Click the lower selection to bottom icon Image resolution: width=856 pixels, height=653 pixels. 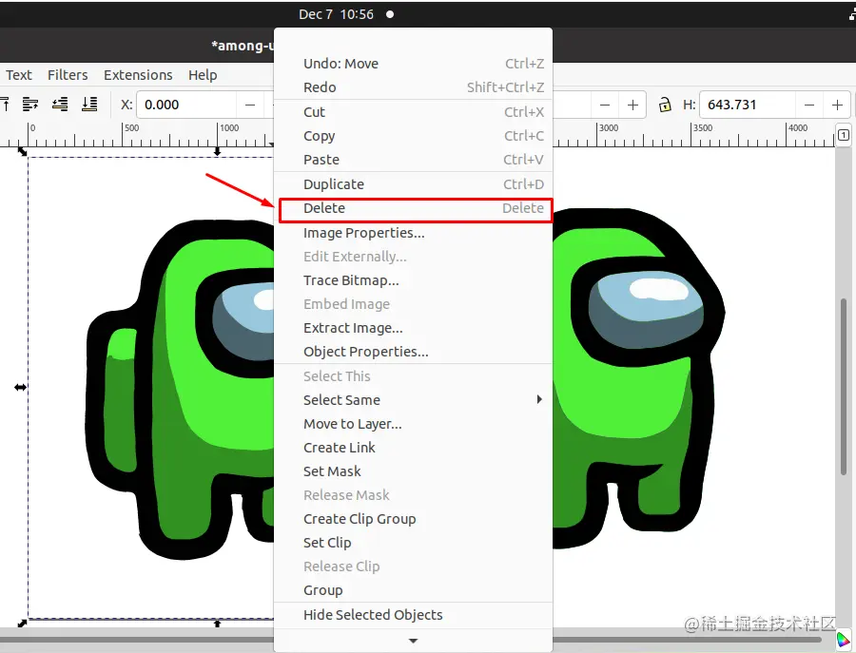[x=89, y=104]
